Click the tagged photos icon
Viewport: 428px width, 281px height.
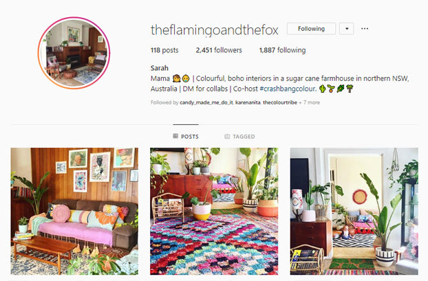227,136
